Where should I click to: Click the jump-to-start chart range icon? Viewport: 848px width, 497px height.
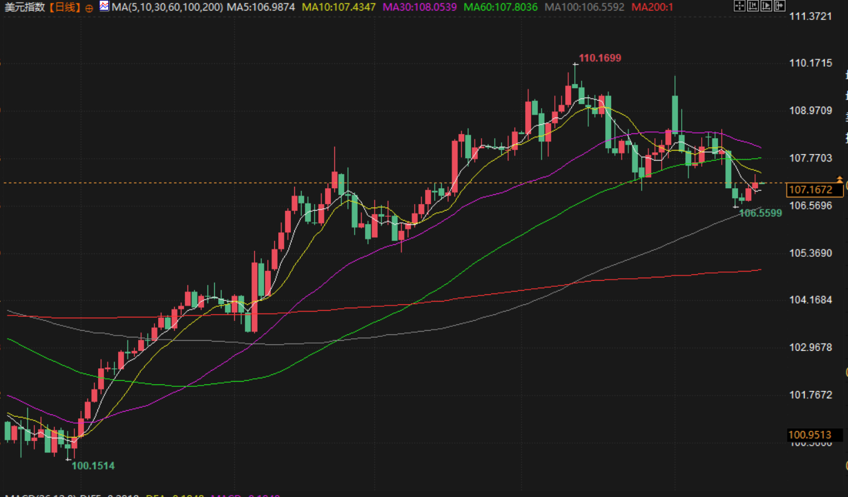click(753, 7)
